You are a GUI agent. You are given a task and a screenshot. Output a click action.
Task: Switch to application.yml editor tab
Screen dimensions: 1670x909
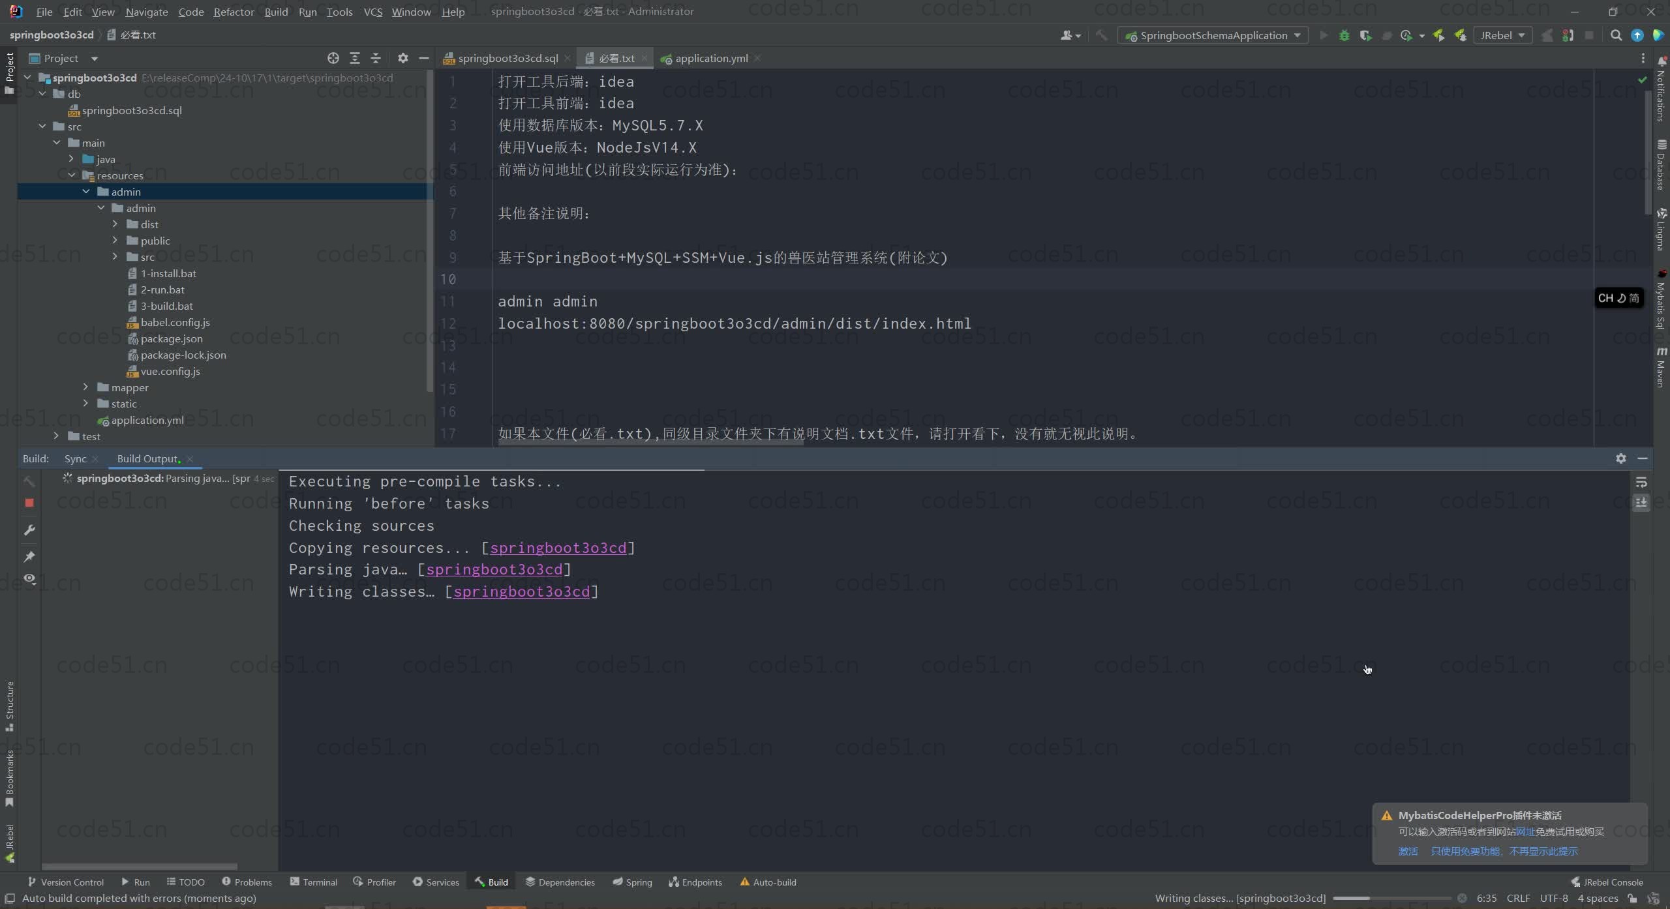(711, 58)
